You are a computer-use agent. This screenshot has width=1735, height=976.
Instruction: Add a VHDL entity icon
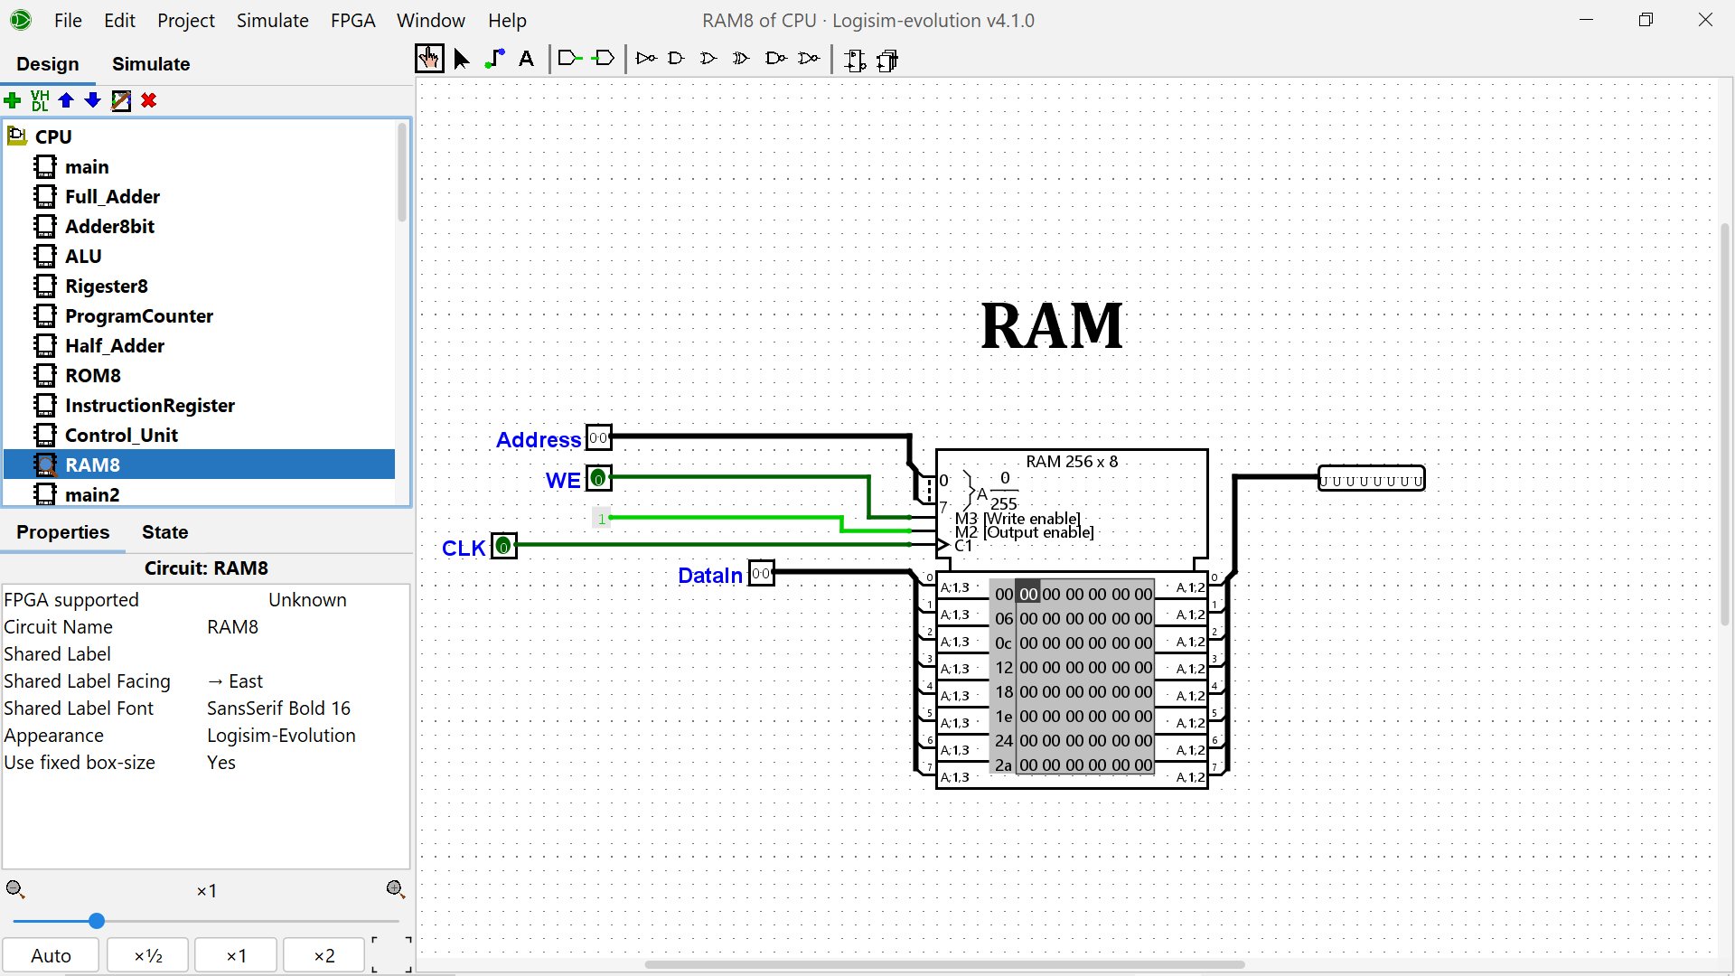40,100
